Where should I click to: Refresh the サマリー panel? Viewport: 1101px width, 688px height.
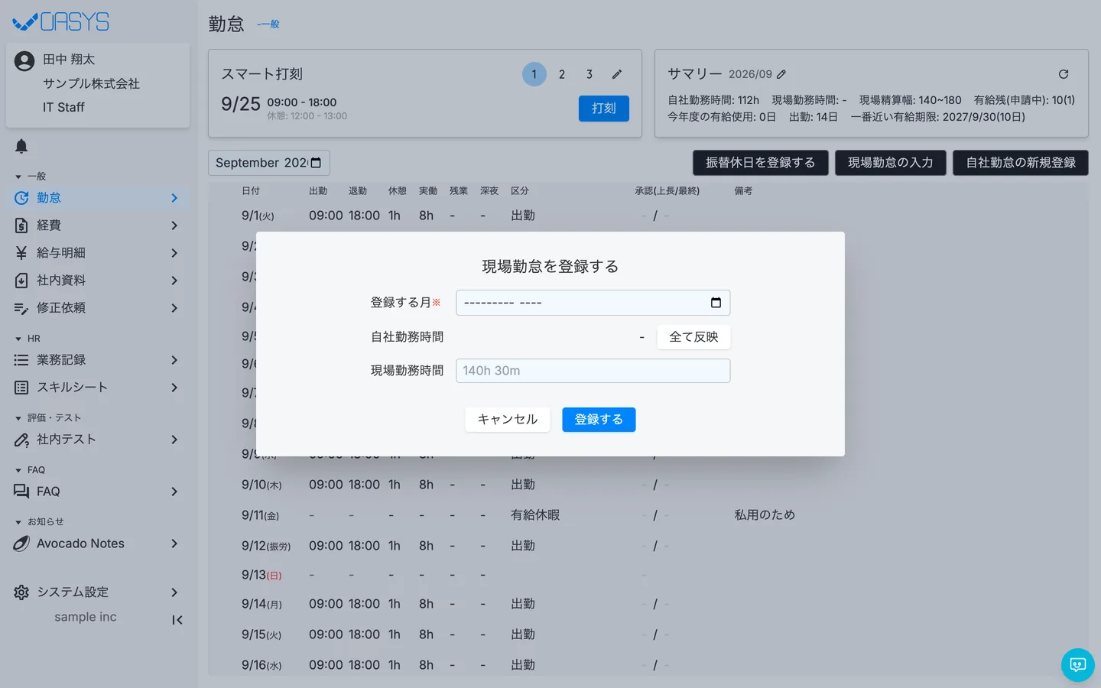pos(1064,74)
